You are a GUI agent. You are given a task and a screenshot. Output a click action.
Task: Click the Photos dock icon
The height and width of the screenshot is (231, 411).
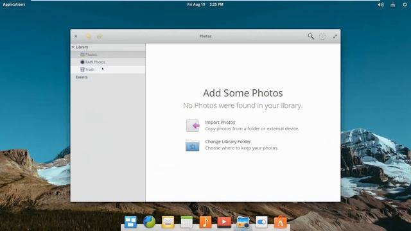[243, 222]
